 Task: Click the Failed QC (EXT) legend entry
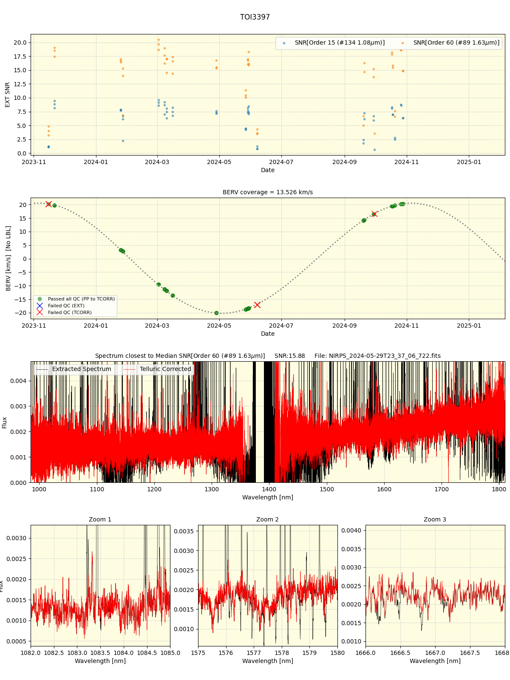pyautogui.click(x=66, y=306)
